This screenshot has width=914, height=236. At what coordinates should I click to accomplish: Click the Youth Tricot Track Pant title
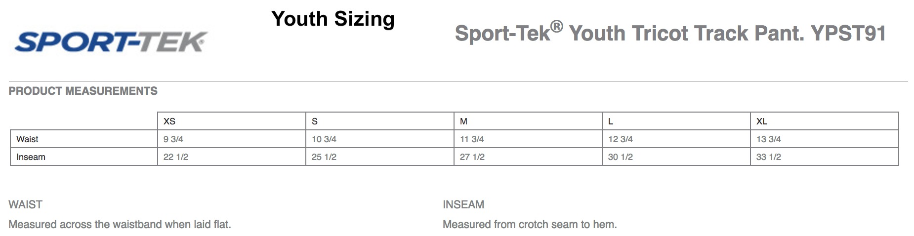[x=670, y=33]
